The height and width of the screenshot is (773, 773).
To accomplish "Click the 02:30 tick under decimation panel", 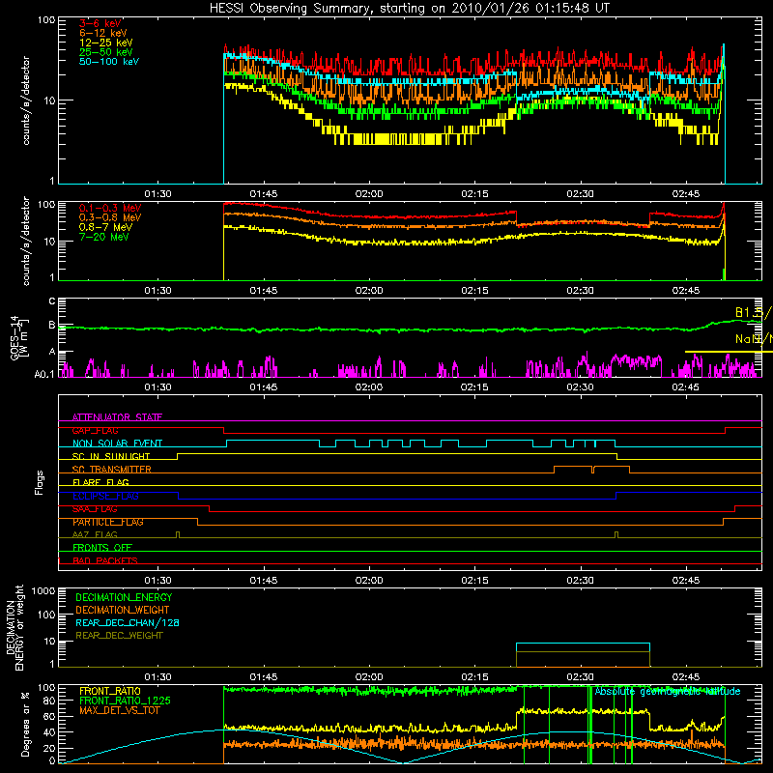I will pos(581,677).
